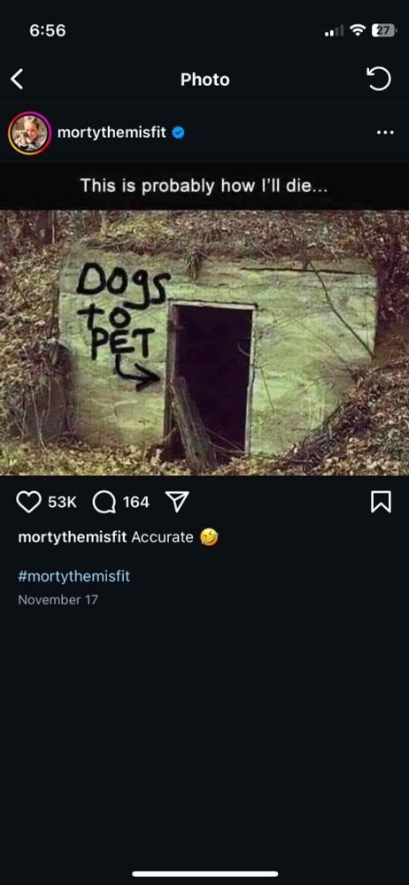Tap the home indicator bar at bottom
Viewport: 409px width, 885px height.
[x=205, y=873]
